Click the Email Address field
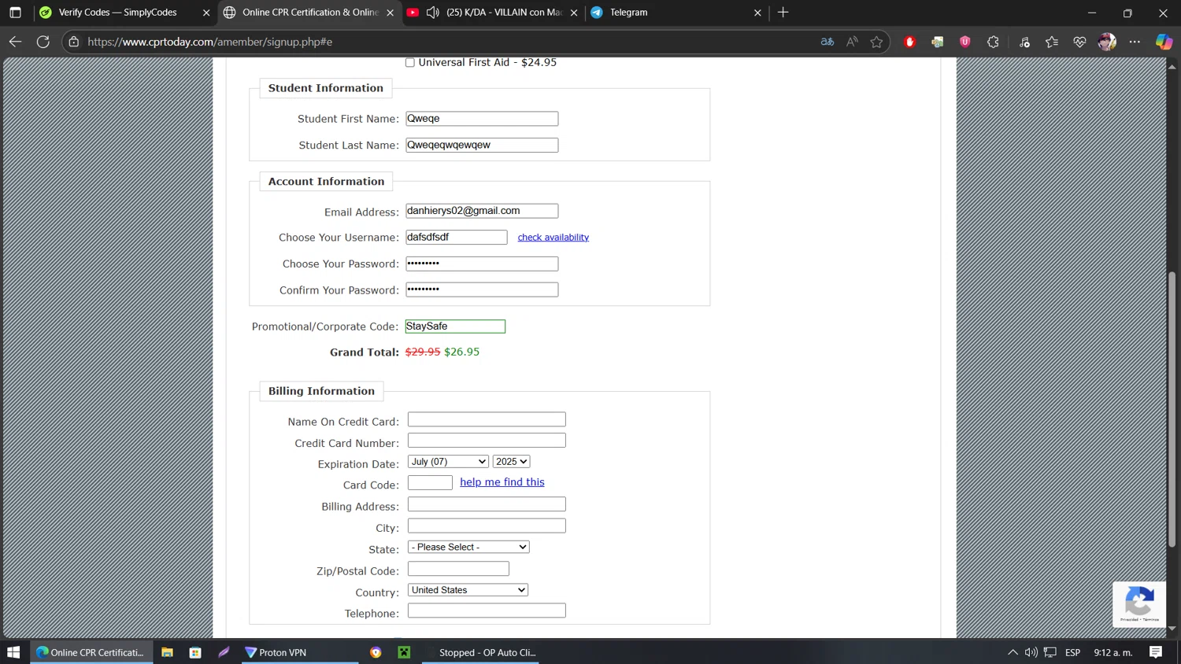The height and width of the screenshot is (664, 1181). [x=482, y=211]
